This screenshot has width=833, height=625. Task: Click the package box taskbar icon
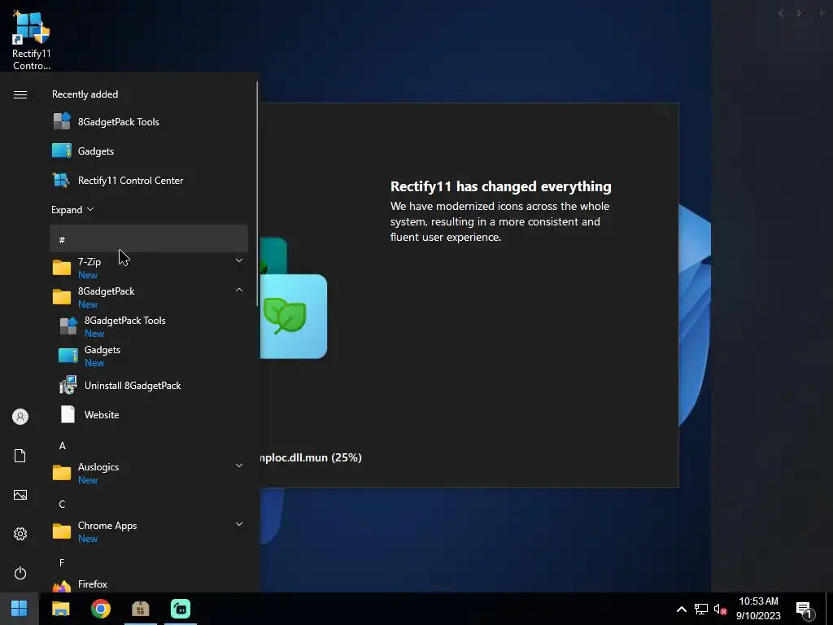tap(141, 609)
